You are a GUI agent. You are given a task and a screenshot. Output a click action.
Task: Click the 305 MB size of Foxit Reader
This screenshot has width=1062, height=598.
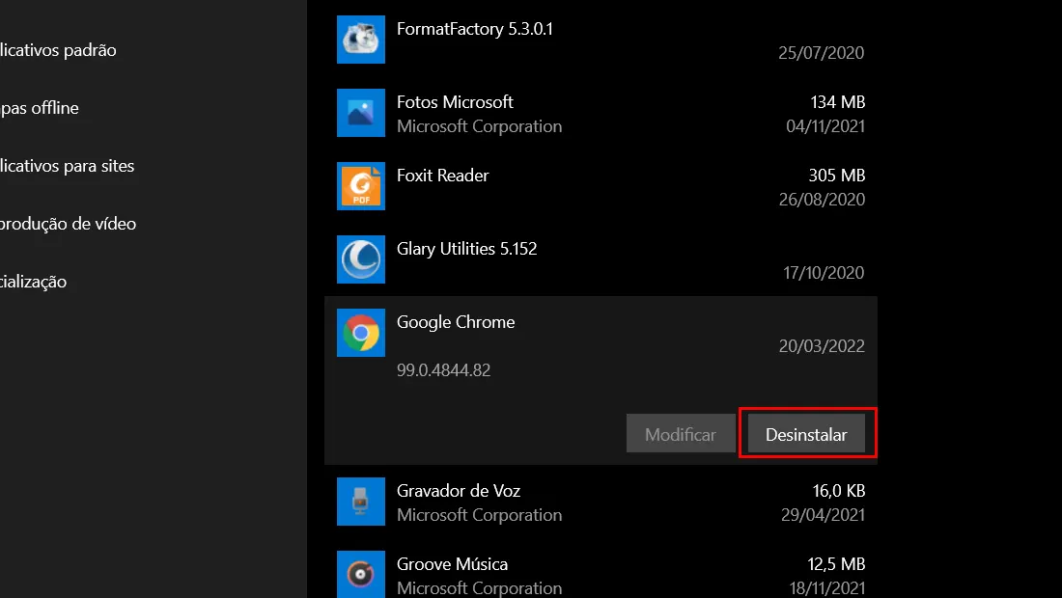(x=837, y=176)
